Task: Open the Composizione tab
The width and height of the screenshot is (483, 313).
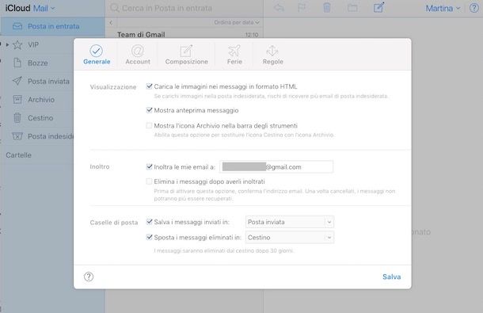Action: coord(186,55)
